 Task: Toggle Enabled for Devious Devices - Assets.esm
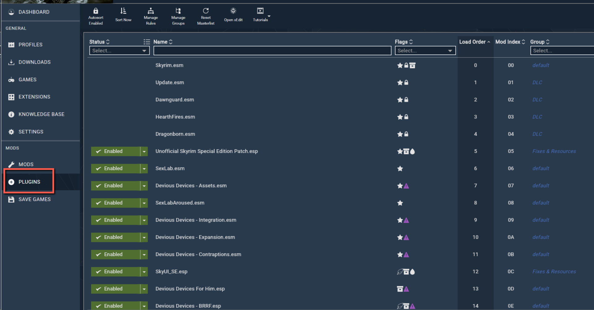115,186
